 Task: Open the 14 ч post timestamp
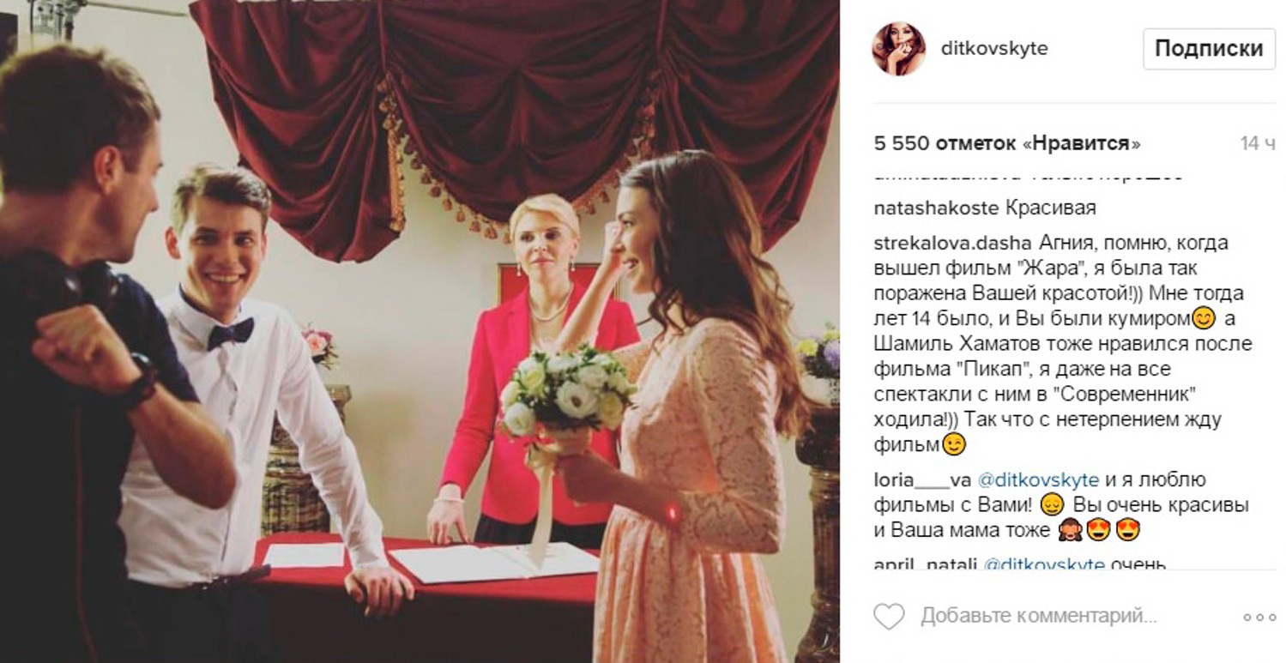1258,144
